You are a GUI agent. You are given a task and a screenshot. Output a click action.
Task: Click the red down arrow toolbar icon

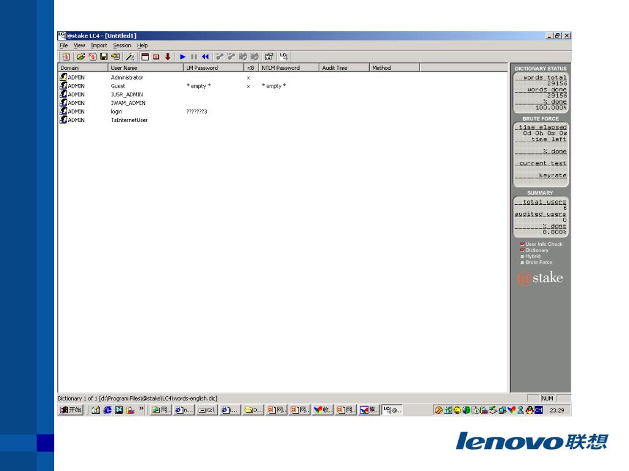(x=168, y=57)
